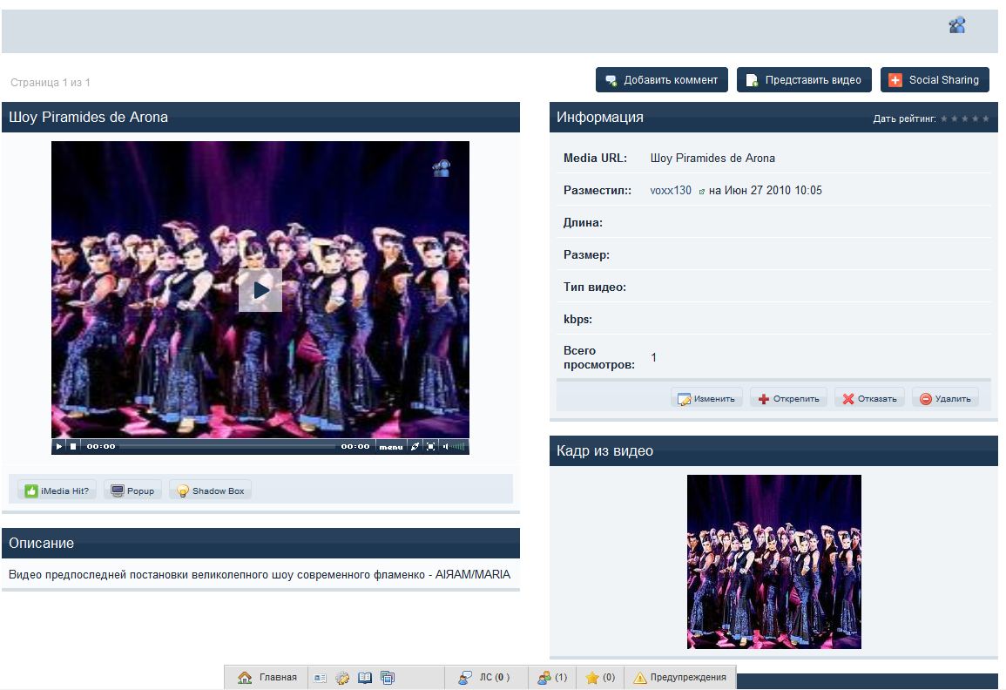1006x690 pixels.
Task: Go to Главная in the bottom toolbar
Action: tap(268, 677)
